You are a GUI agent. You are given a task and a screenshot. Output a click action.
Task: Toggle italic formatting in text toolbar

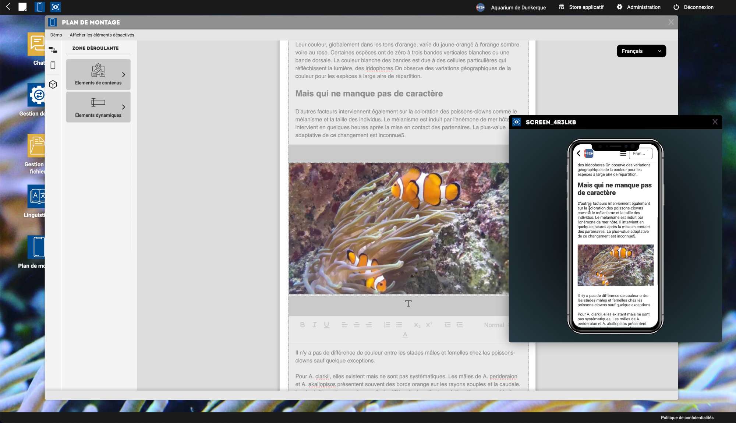point(314,325)
